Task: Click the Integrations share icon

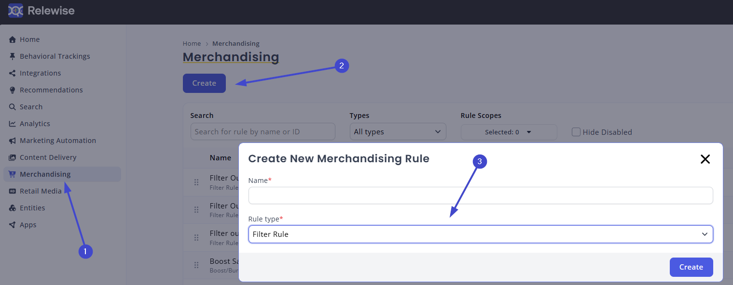Action: pos(13,73)
